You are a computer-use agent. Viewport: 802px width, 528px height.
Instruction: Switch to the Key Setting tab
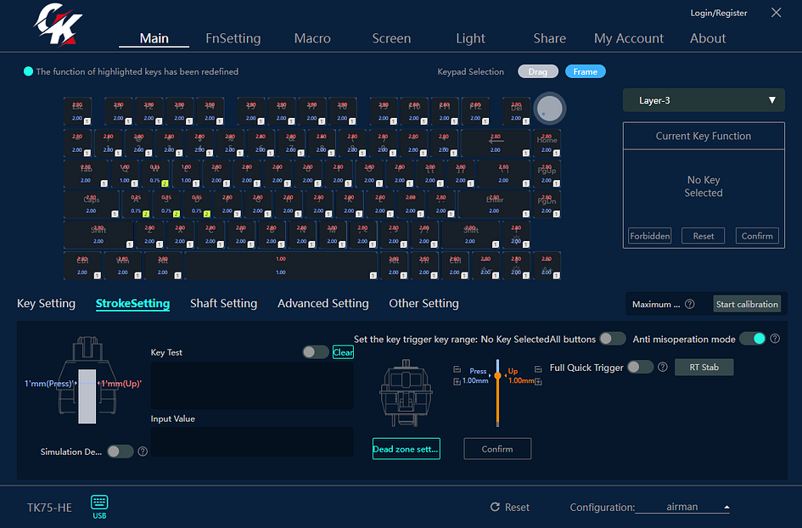coord(46,303)
